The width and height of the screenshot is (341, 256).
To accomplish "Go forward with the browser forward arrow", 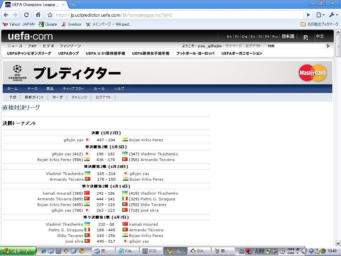I will click(15, 15).
